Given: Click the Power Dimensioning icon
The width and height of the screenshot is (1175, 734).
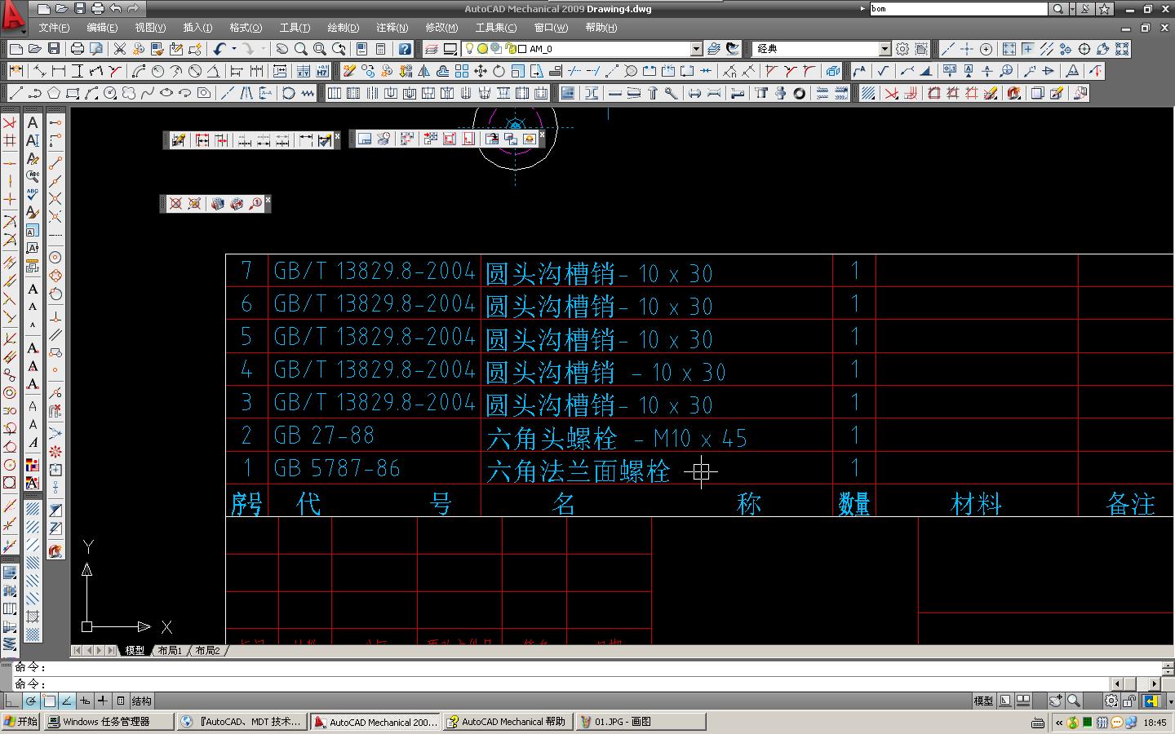Looking at the screenshot, I should (16, 72).
